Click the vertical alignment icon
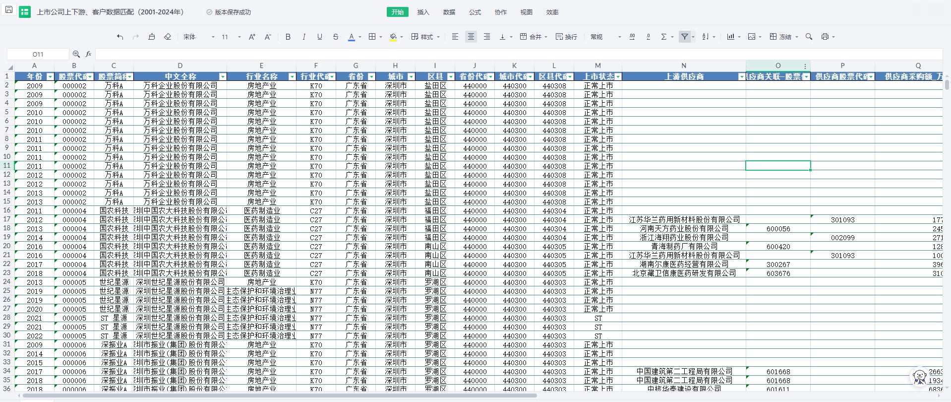This screenshot has height=402, width=951. pos(503,37)
